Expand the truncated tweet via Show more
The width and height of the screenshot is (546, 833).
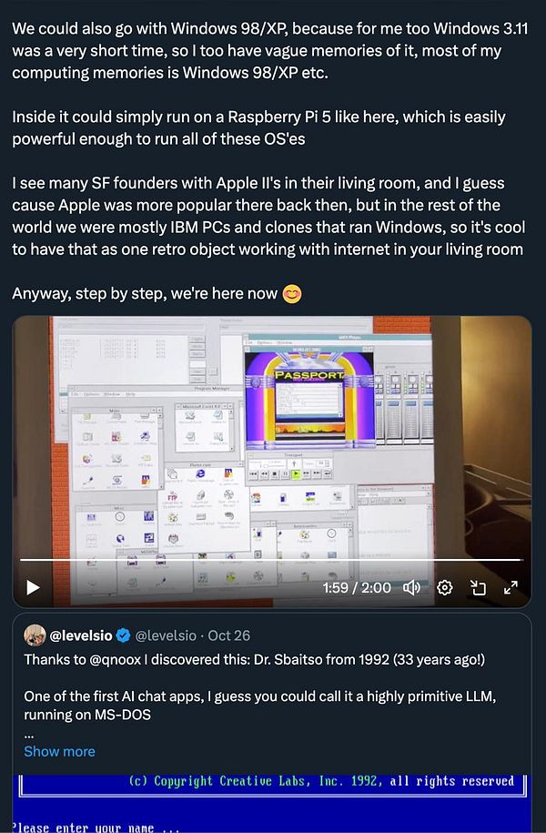pos(59,751)
